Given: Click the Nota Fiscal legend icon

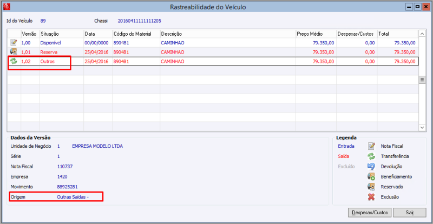Looking at the screenshot, I should (371, 146).
